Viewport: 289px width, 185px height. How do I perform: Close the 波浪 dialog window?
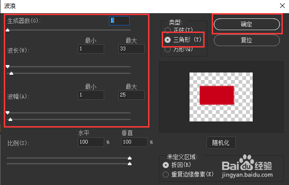tap(282, 6)
